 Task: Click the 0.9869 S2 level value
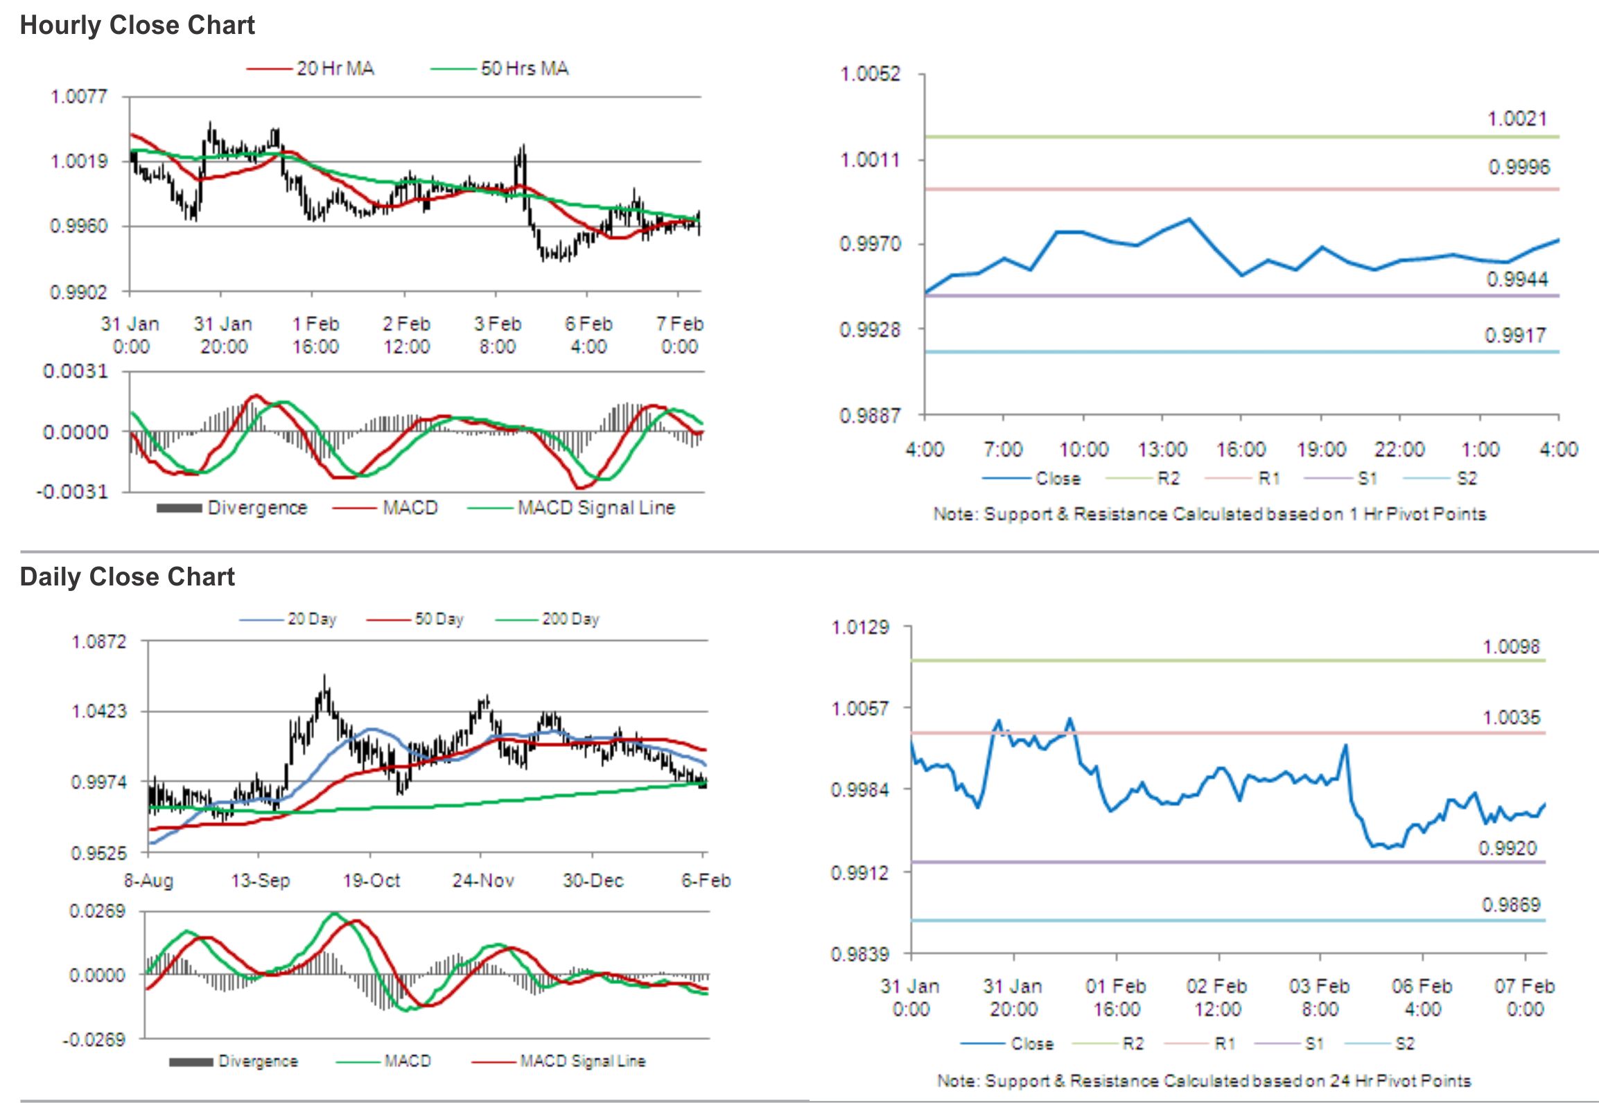point(1510,905)
